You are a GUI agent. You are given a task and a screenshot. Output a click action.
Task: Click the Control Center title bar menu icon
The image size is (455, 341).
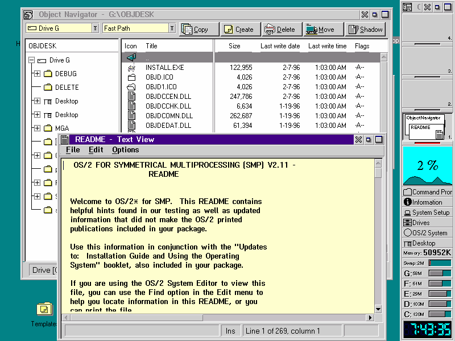point(407,7)
